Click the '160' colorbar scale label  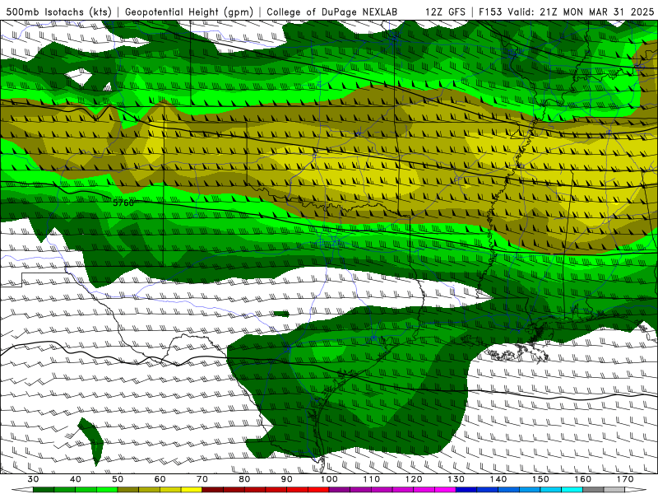point(583,479)
